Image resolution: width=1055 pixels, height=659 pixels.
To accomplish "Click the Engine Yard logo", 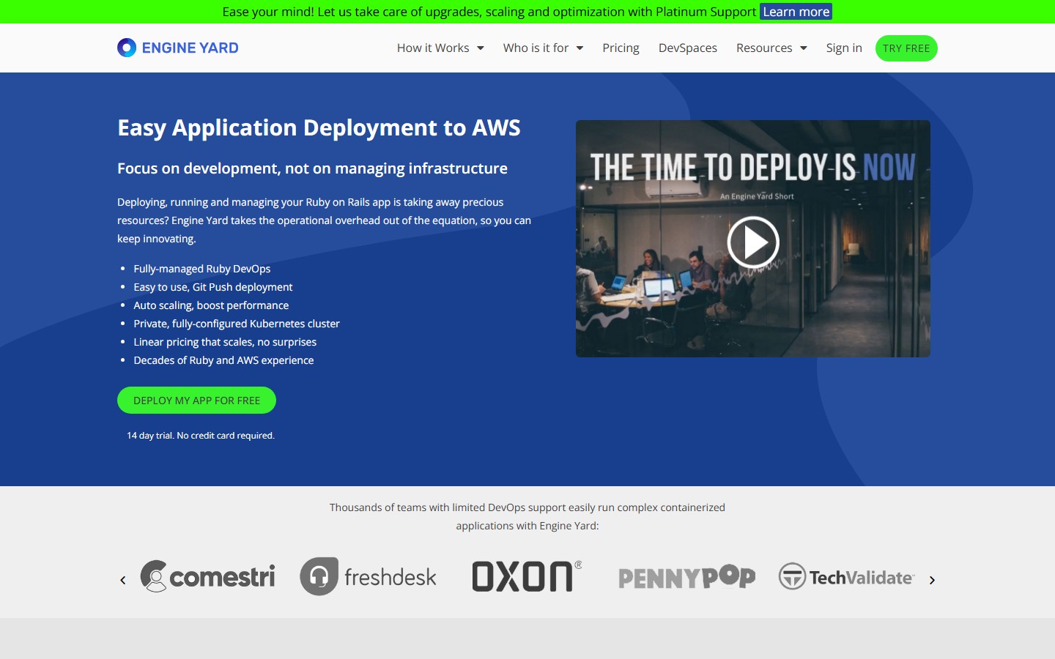I will coord(178,48).
